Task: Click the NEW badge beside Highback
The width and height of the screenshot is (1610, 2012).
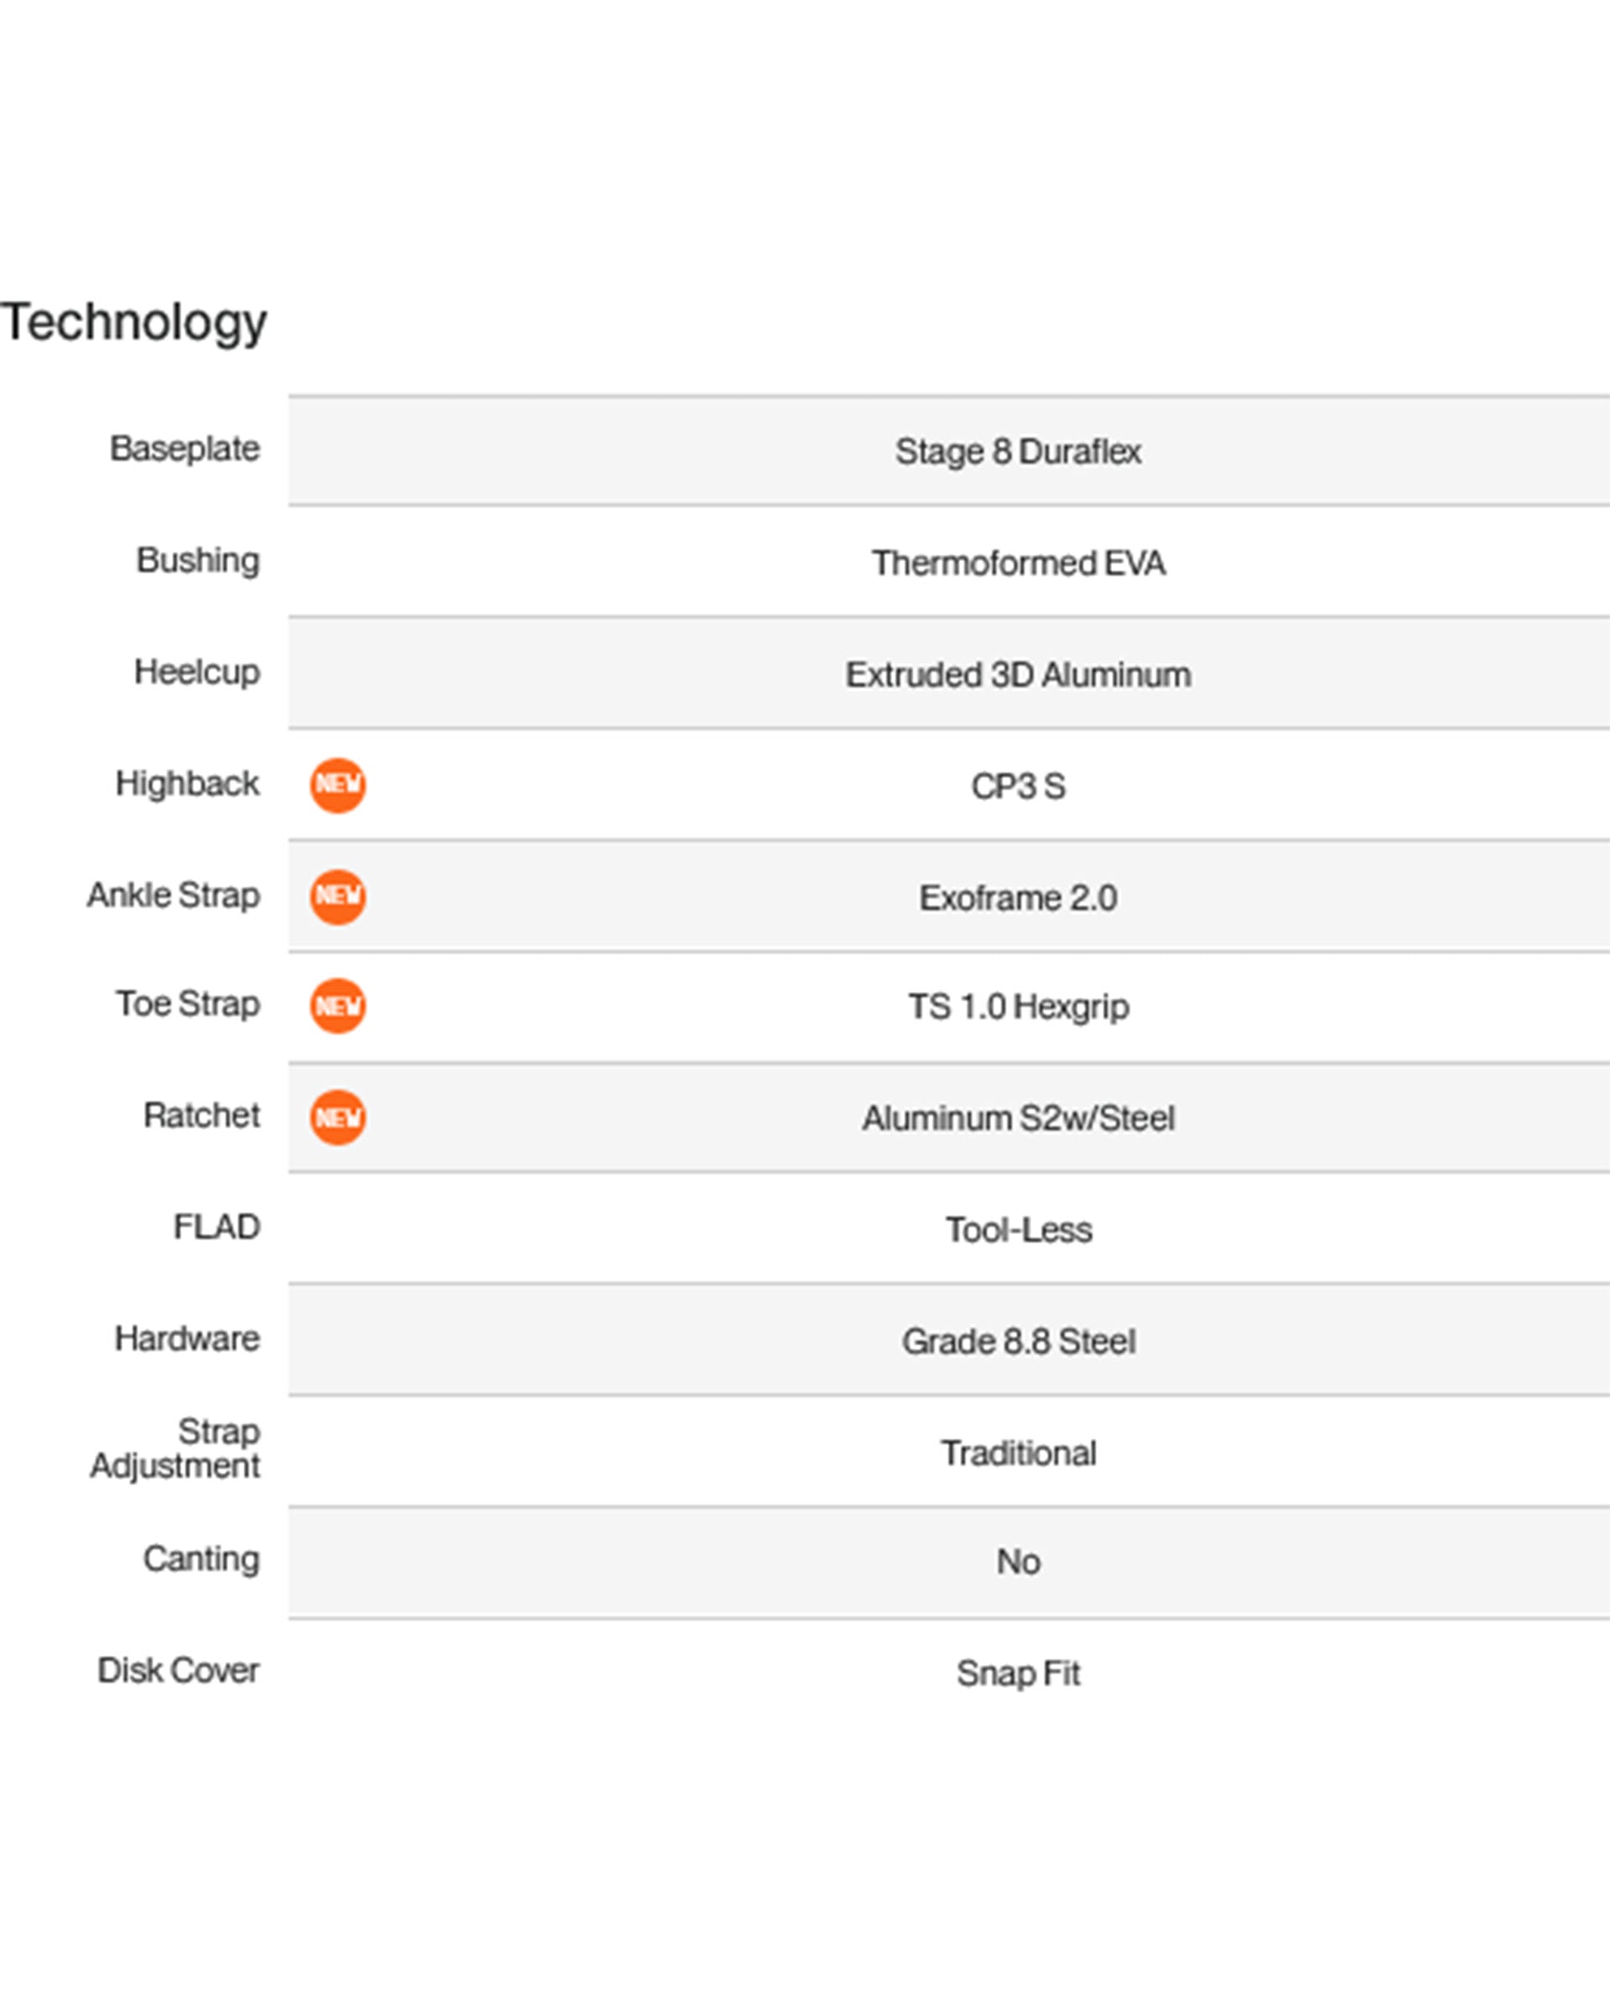Action: point(338,785)
